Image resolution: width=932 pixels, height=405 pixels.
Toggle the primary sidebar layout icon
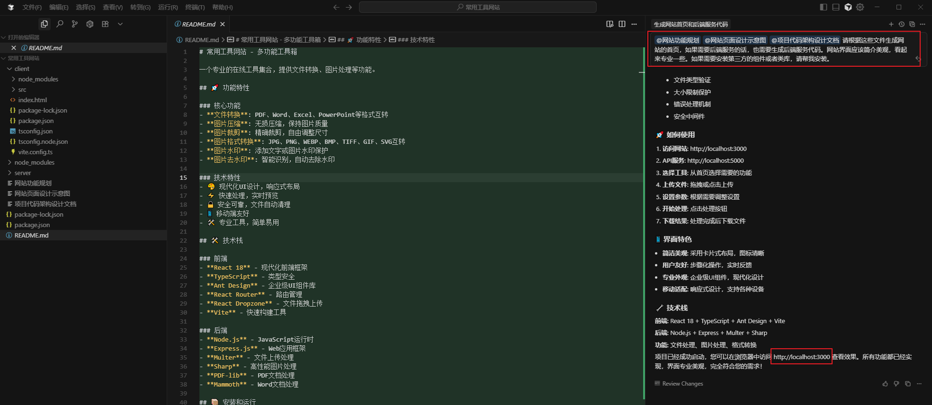[824, 7]
